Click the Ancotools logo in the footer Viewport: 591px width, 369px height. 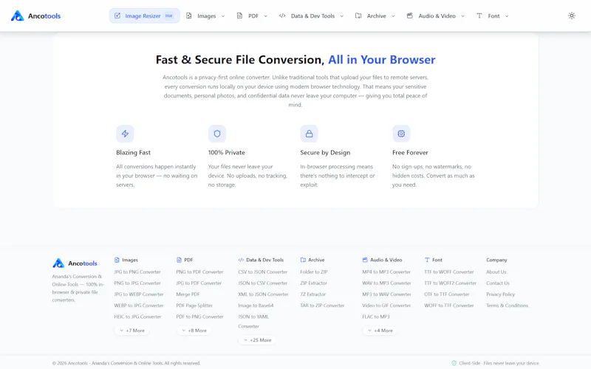pos(75,263)
